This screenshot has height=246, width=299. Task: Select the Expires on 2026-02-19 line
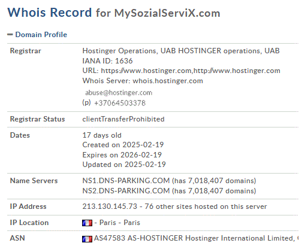coord(122,155)
